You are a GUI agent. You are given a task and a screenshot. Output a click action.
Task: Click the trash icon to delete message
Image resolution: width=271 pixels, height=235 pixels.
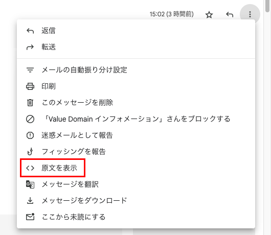[30, 103]
